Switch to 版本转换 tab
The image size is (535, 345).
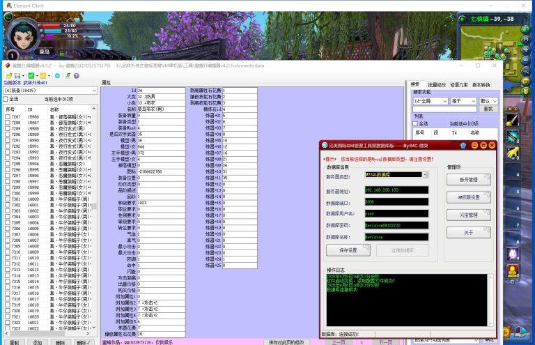[x=481, y=84]
